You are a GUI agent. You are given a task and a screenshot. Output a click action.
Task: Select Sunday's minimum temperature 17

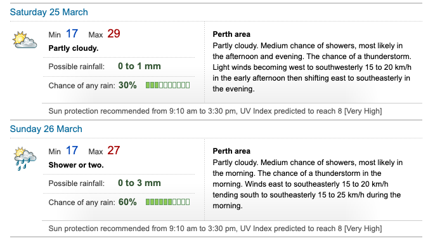72,150
